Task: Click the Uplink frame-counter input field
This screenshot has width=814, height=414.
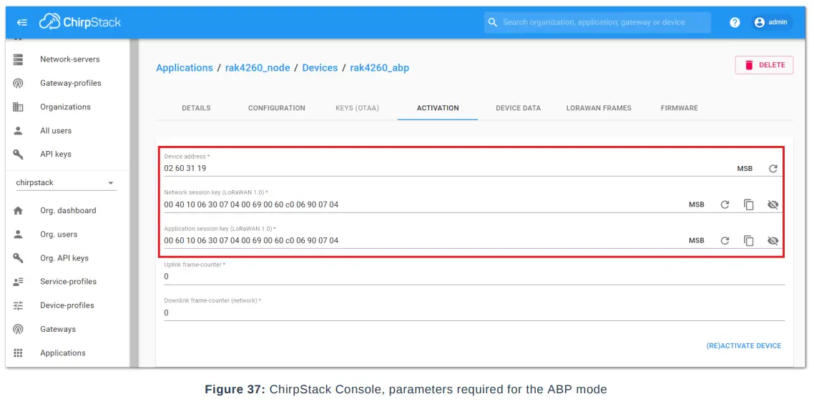Action: click(x=358, y=275)
